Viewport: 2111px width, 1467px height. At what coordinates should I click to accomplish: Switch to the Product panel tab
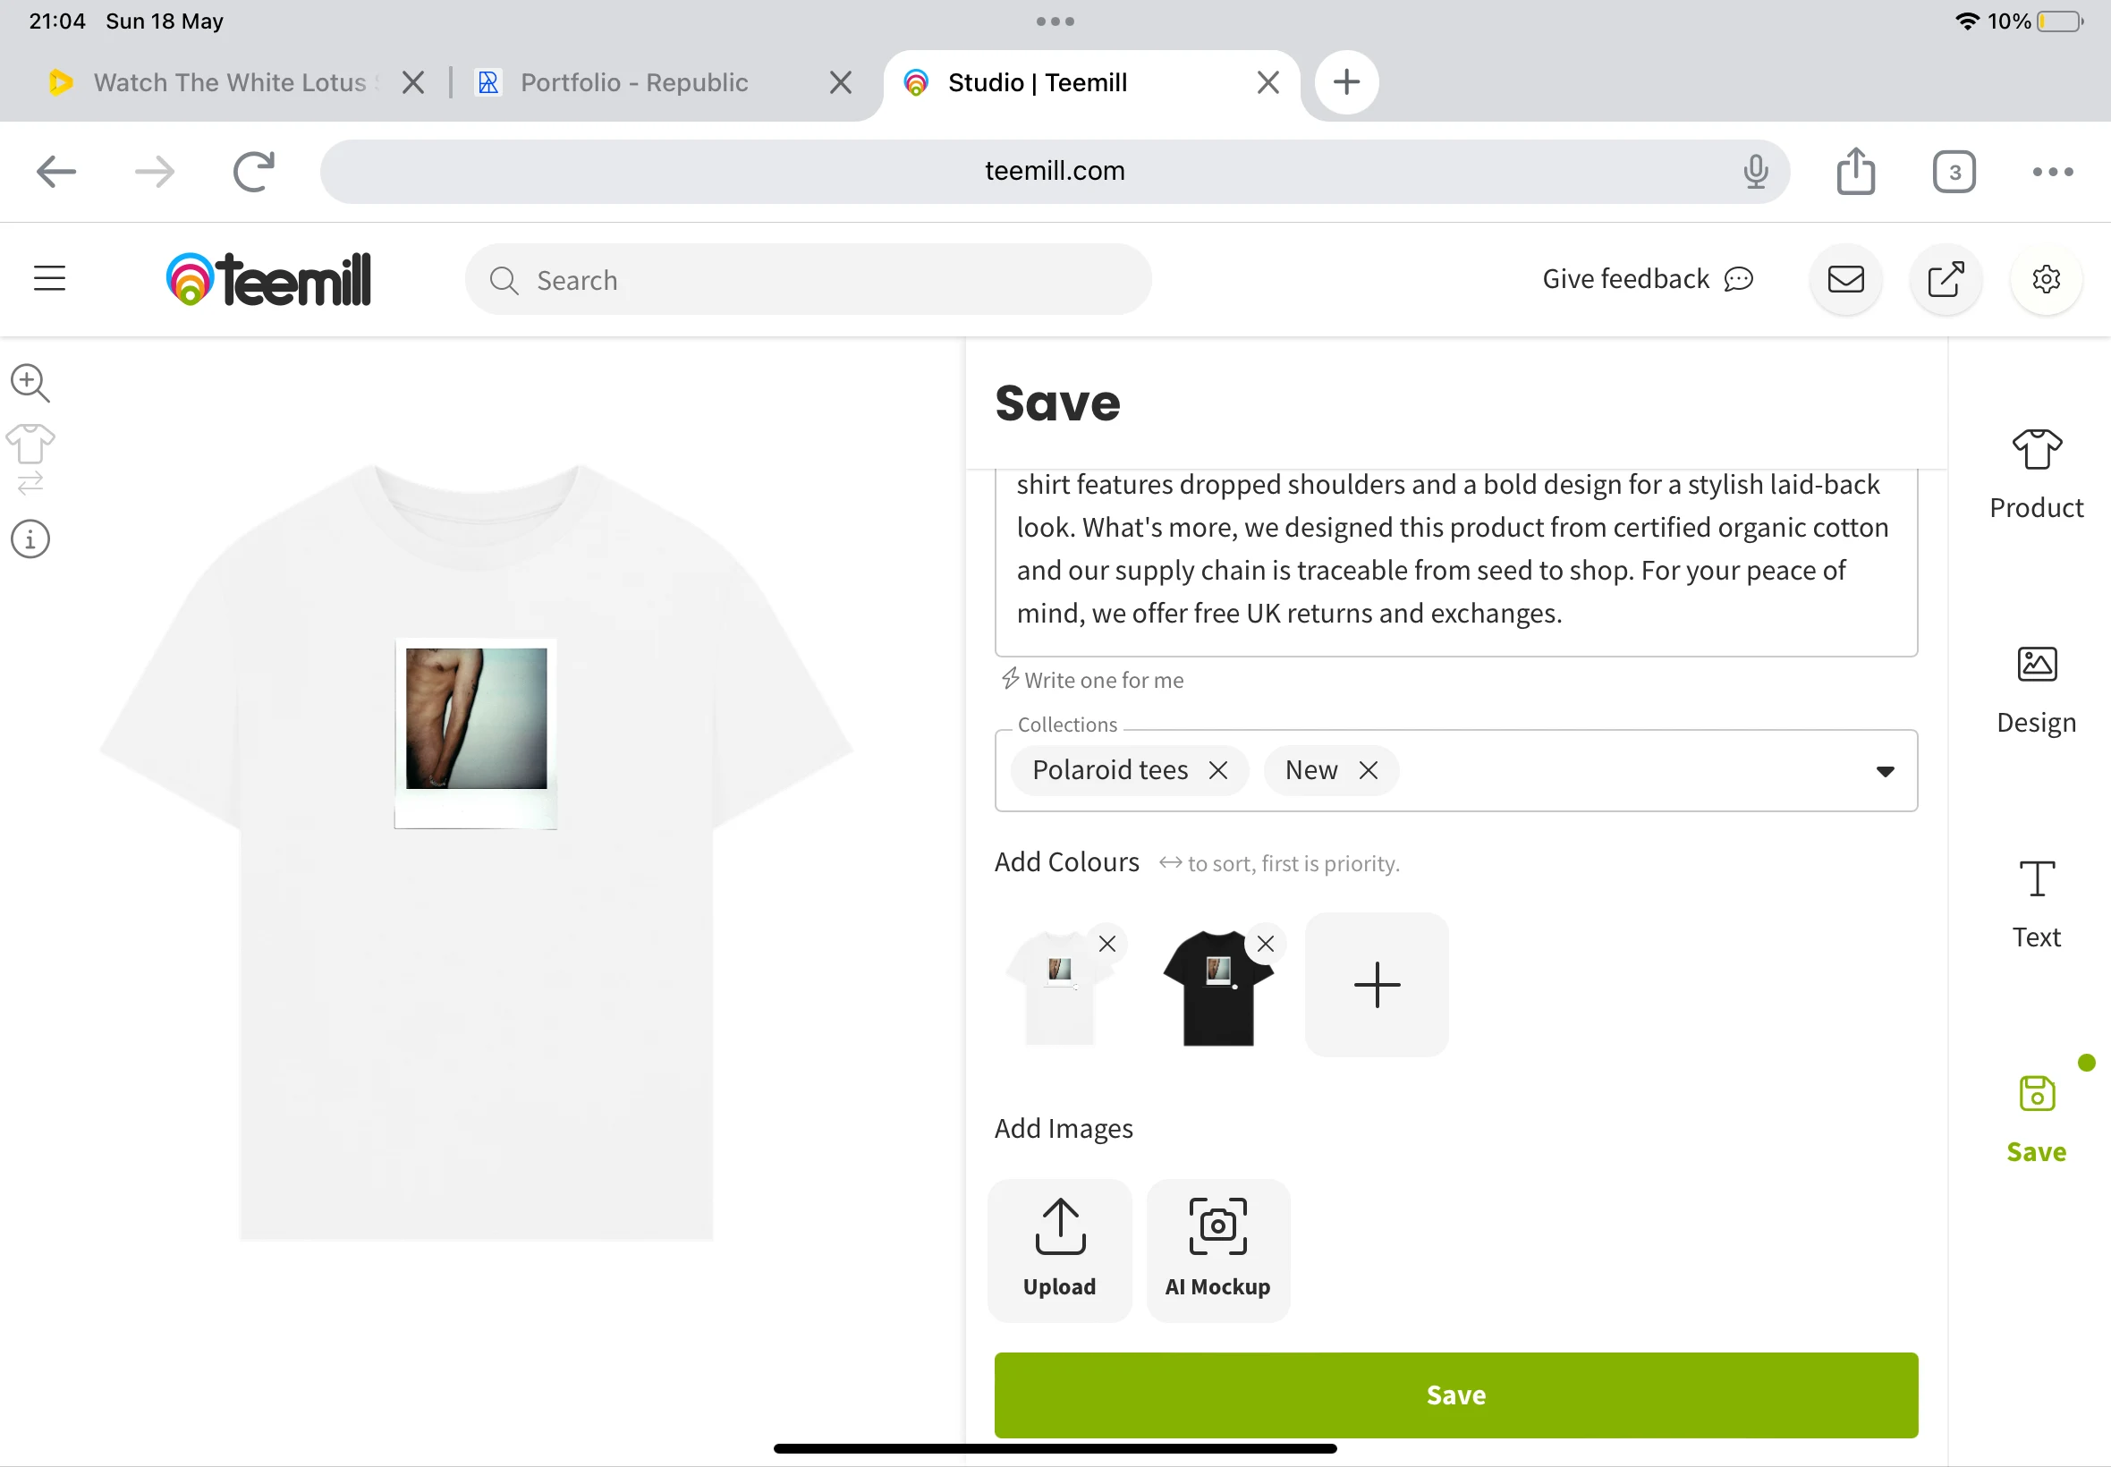[2037, 474]
